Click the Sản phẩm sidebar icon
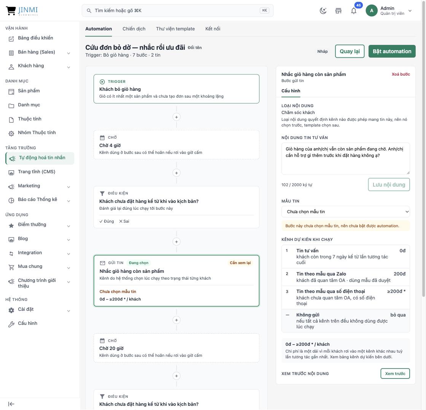426x410 pixels. pyautogui.click(x=11, y=92)
